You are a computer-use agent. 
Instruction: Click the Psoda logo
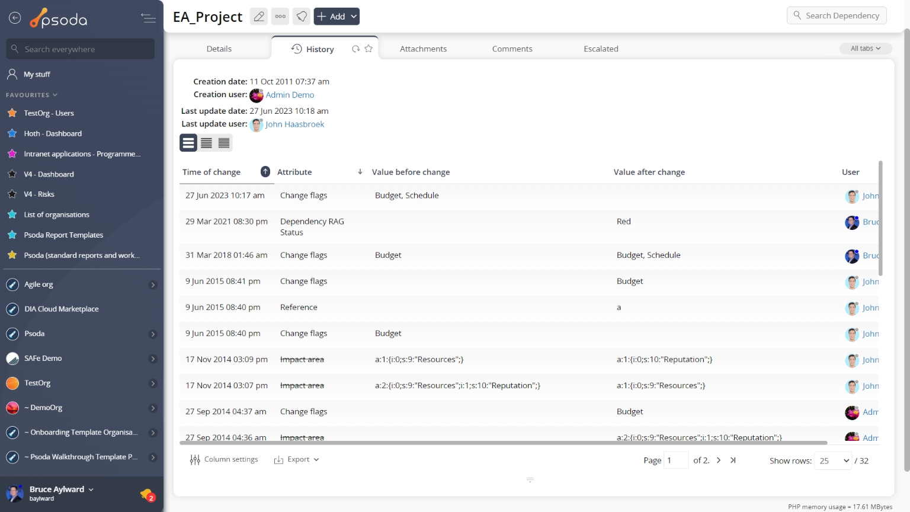coord(59,18)
